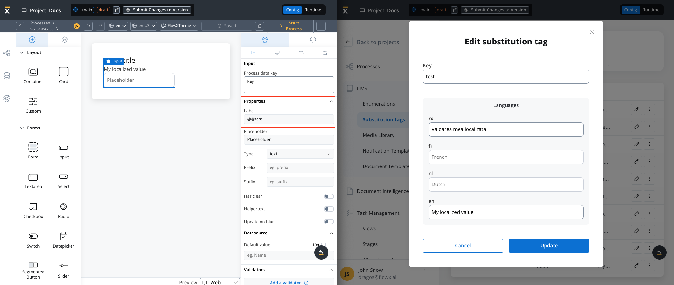The width and height of the screenshot is (674, 285).
Task: Collapse the Layout components group
Action: tap(22, 52)
